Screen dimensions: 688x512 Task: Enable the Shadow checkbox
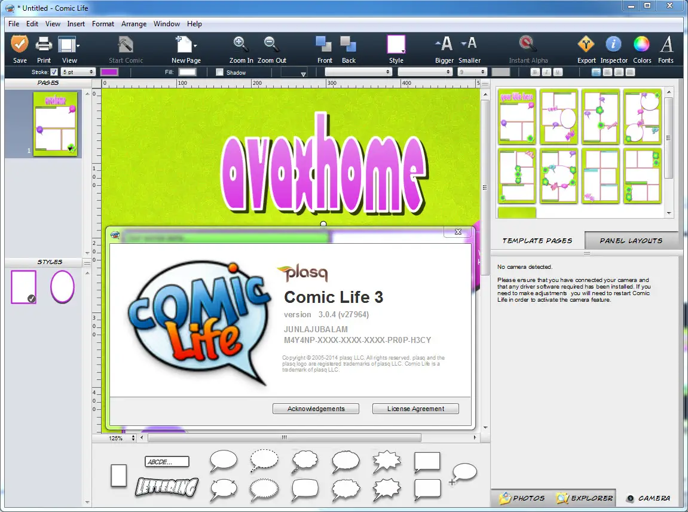point(219,72)
